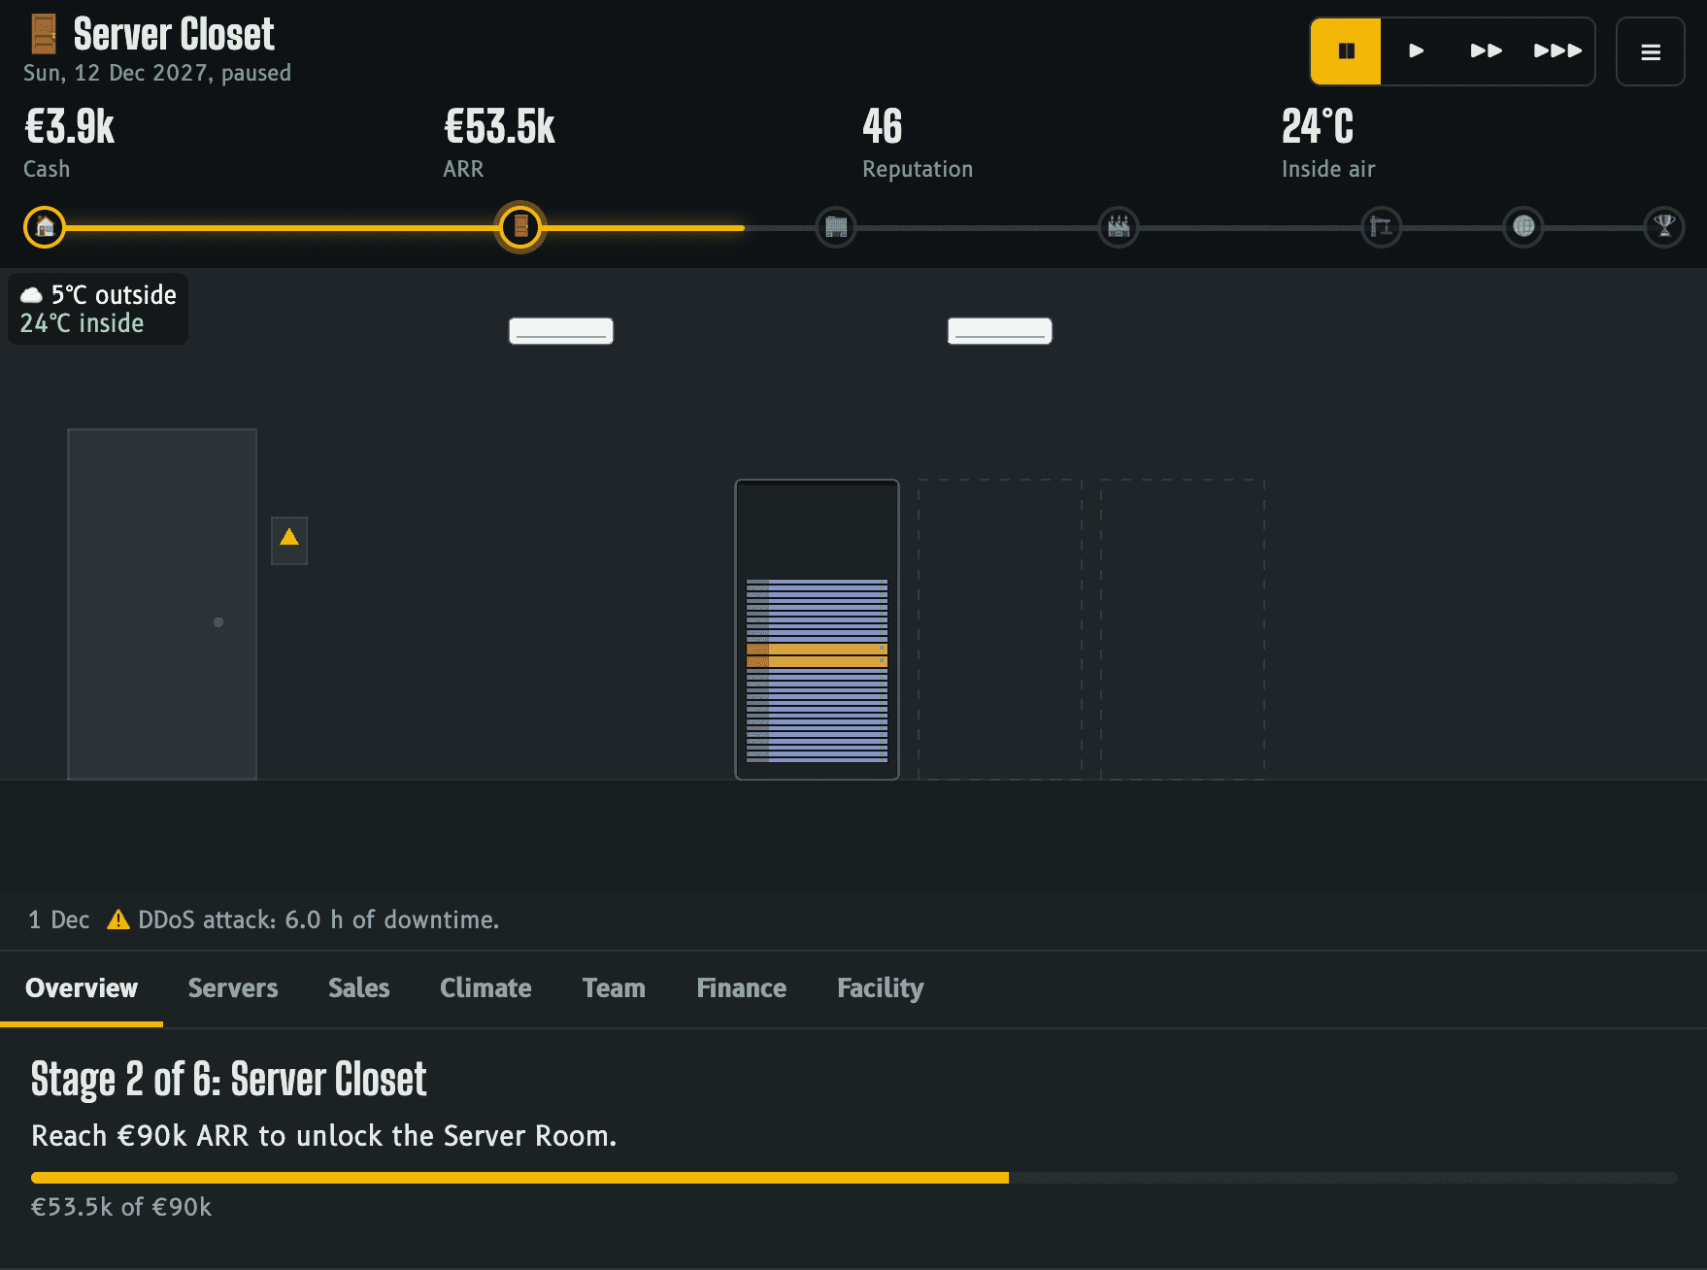The height and width of the screenshot is (1270, 1707).
Task: Click the second empty dashed rack slot
Action: (1183, 629)
